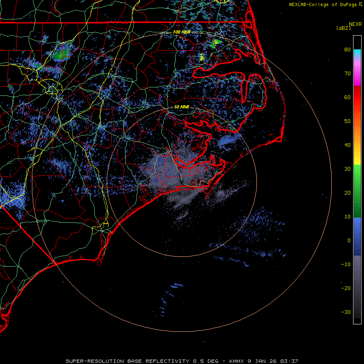The width and height of the screenshot is (364, 364).
Task: Click the SUPER-RESOLUTION BASE REFLECTIVITY caption text
Action: point(127,361)
